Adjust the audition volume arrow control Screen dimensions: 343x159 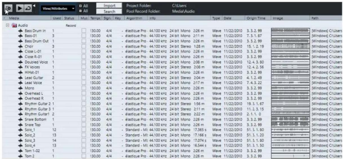pyautogui.click(x=34, y=6)
